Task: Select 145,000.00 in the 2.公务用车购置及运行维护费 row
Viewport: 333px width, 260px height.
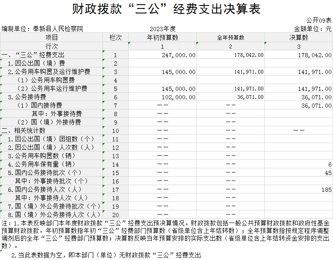Action: (x=179, y=72)
